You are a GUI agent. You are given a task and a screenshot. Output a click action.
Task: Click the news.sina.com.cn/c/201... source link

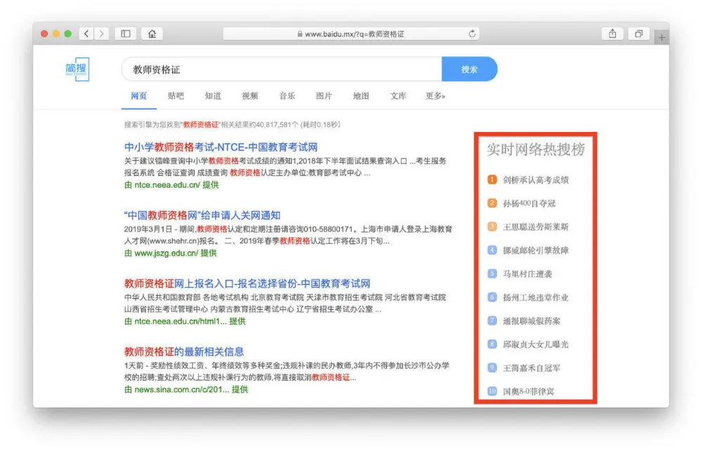[186, 389]
